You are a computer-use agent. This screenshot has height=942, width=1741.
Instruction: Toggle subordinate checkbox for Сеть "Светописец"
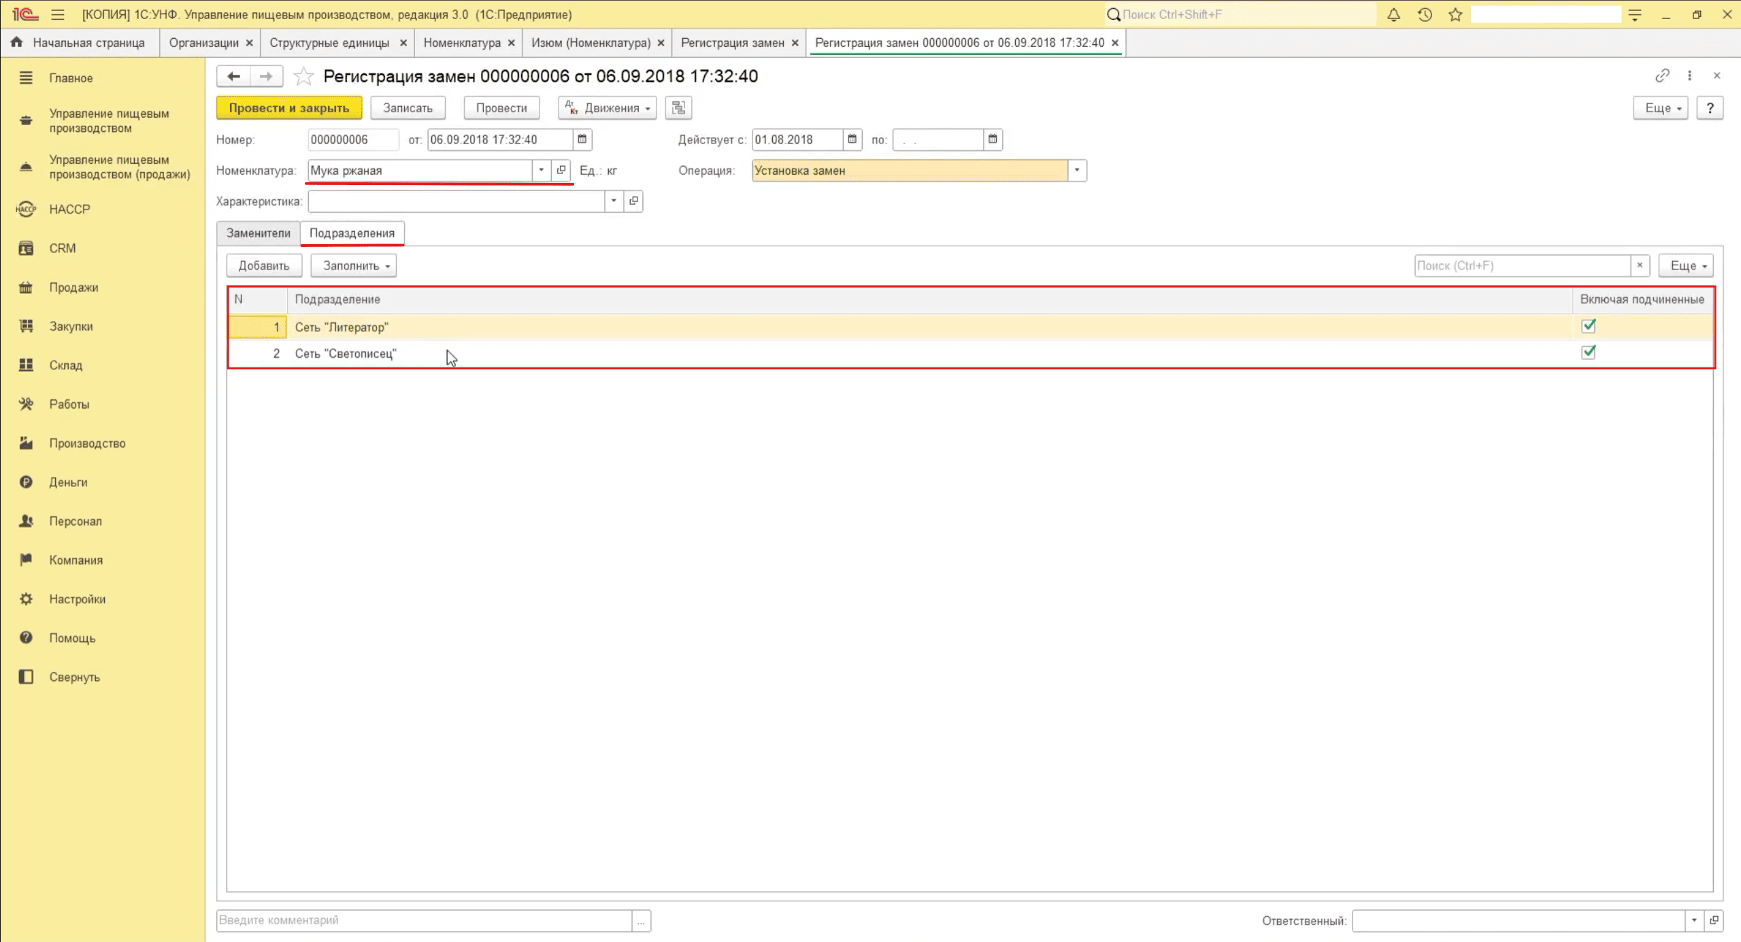click(1588, 352)
